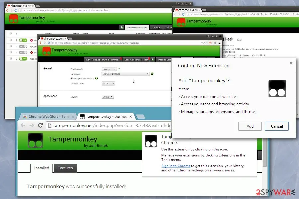
Task: Open a new tab in tampermonkey.net browser window
Action: click(141, 116)
